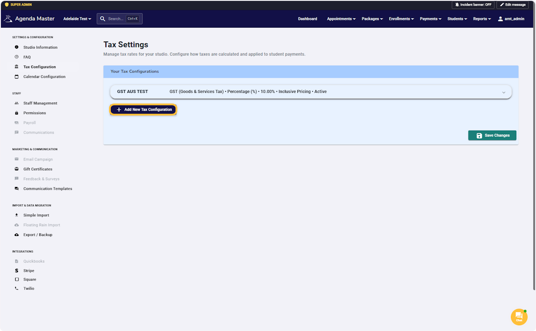536x331 pixels.
Task: Click the Communications chat icon in sidebar
Action: (17, 132)
